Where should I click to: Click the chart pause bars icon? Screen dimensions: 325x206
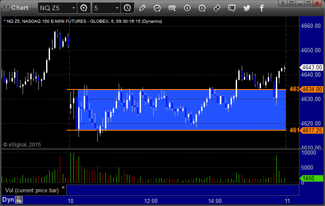[6, 8]
